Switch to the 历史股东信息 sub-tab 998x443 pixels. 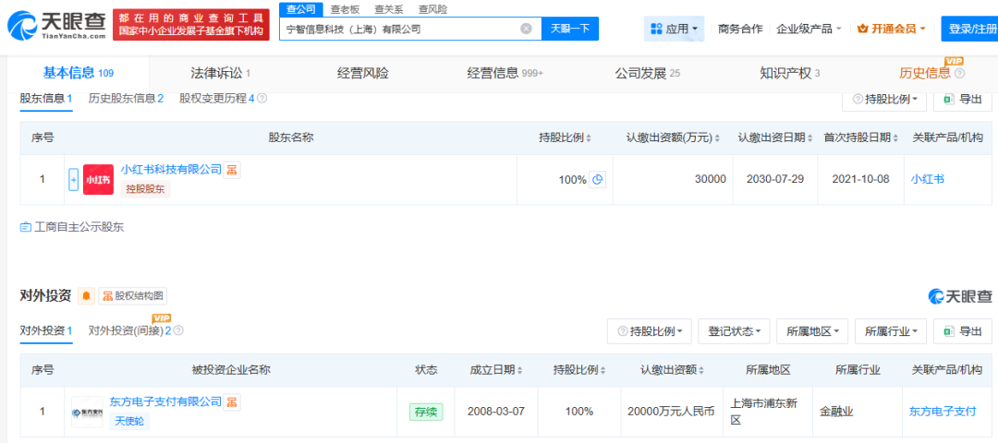(126, 99)
